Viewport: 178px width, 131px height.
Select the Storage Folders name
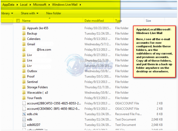click(x=37, y=87)
